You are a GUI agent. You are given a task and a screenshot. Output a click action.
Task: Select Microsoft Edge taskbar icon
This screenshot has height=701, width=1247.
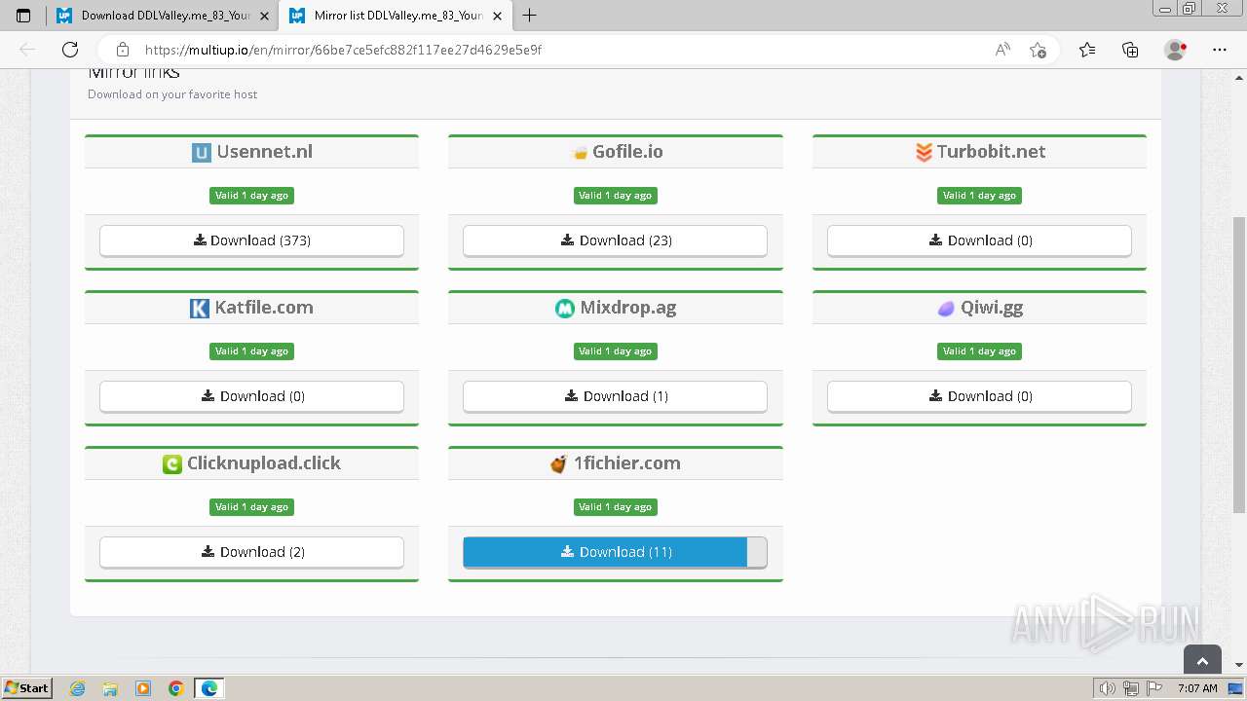[x=209, y=688]
